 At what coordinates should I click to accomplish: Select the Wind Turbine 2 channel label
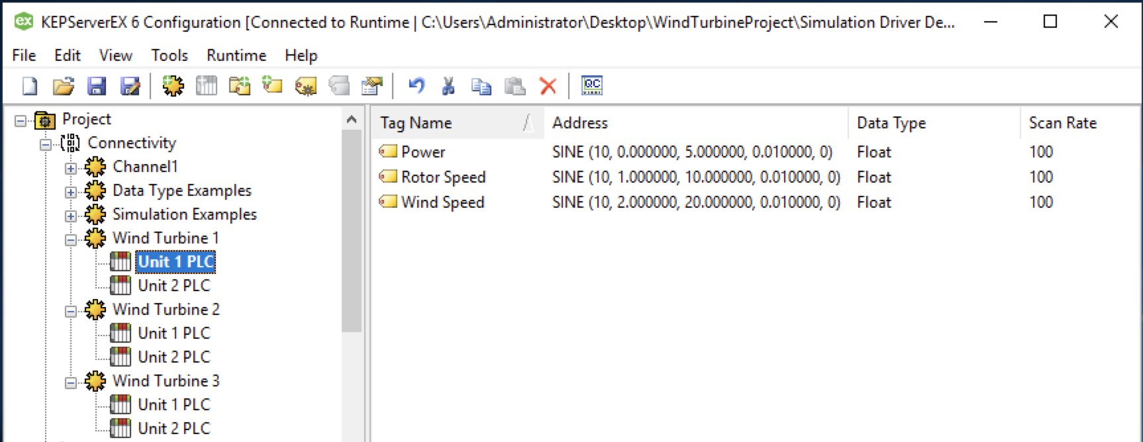166,310
